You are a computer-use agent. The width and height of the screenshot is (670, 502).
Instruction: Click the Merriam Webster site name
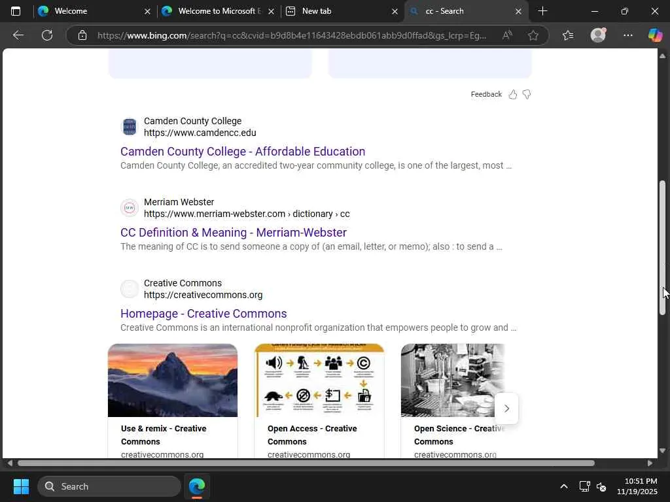click(179, 203)
